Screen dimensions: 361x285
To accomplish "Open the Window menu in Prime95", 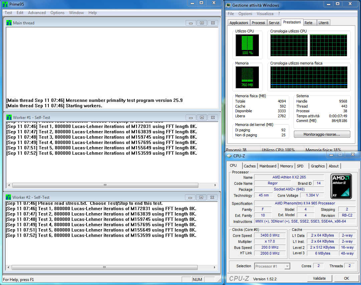I will tap(76, 13).
